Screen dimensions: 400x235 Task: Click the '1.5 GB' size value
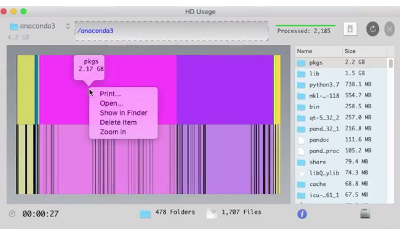tap(355, 73)
